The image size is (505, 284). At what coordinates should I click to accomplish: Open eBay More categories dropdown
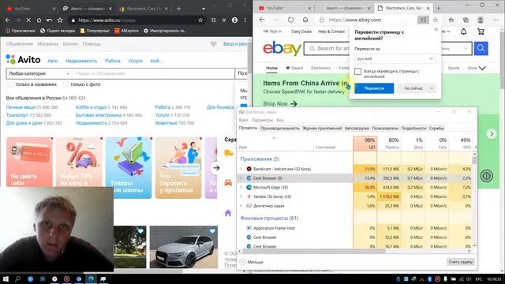pos(477,69)
